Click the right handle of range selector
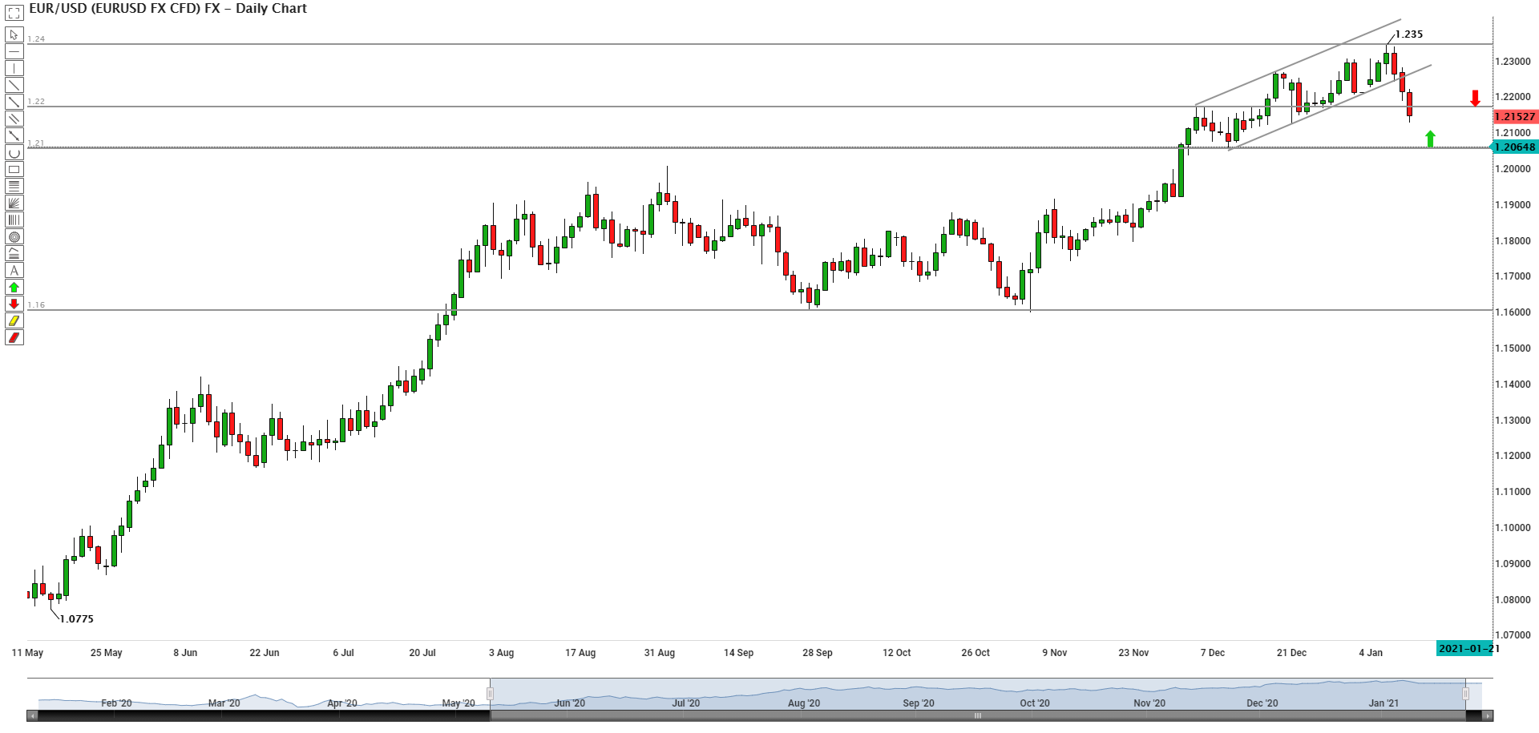The width and height of the screenshot is (1539, 733). pos(1465,694)
